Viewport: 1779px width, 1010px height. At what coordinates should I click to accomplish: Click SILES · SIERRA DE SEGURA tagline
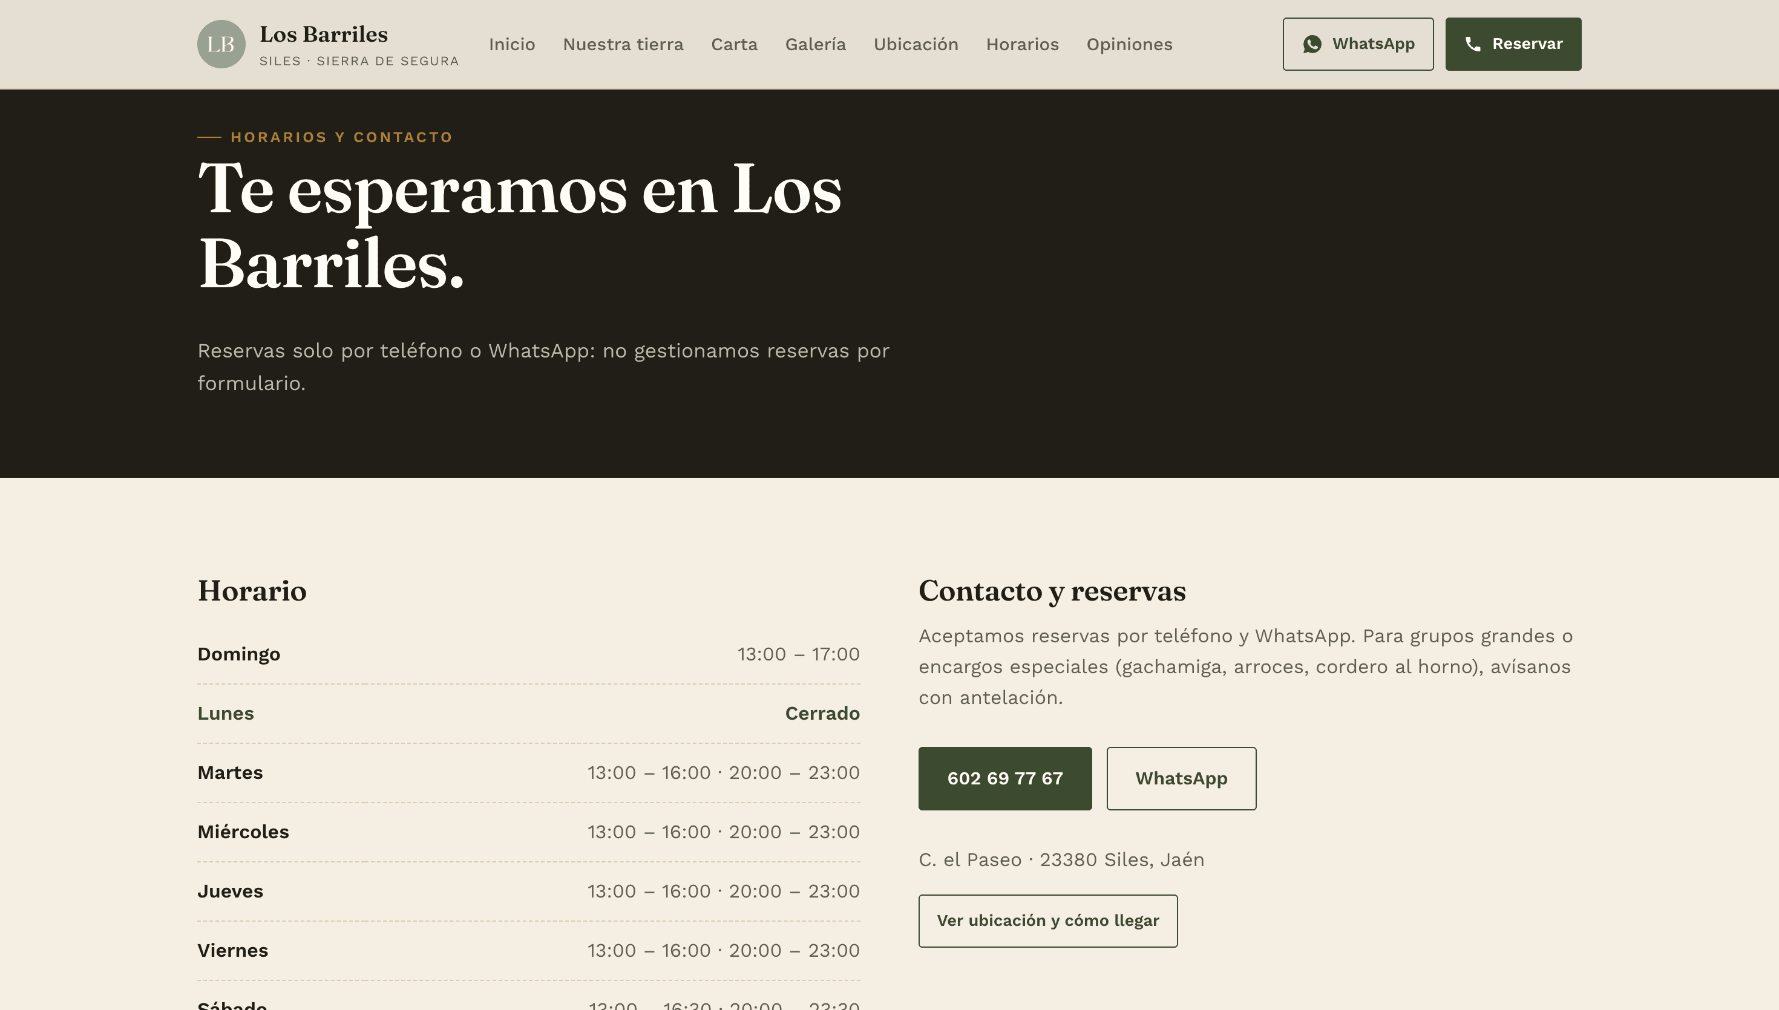click(359, 61)
